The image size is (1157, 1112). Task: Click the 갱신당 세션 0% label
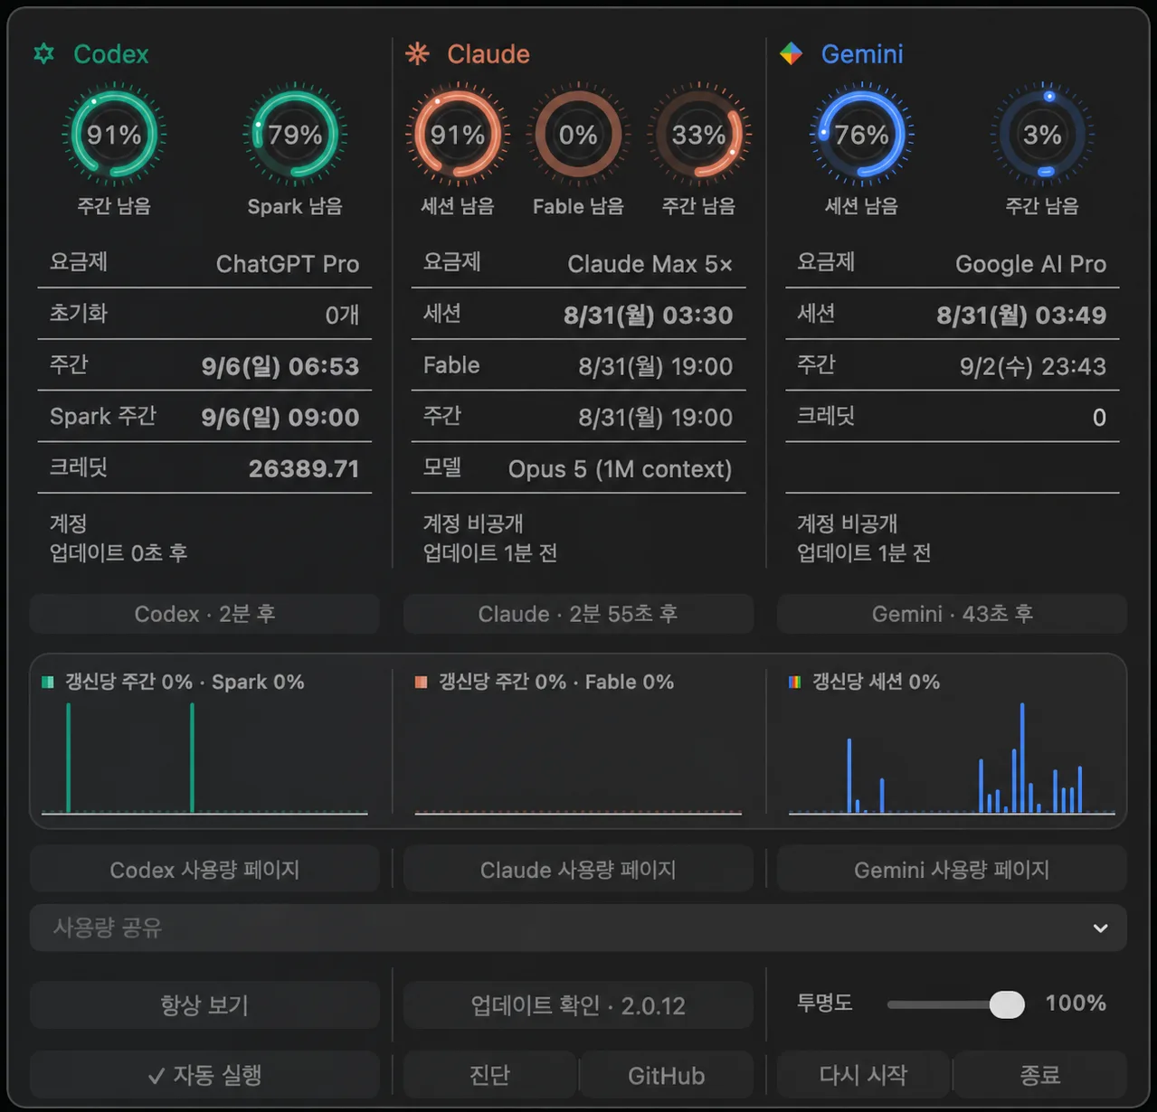point(876,682)
